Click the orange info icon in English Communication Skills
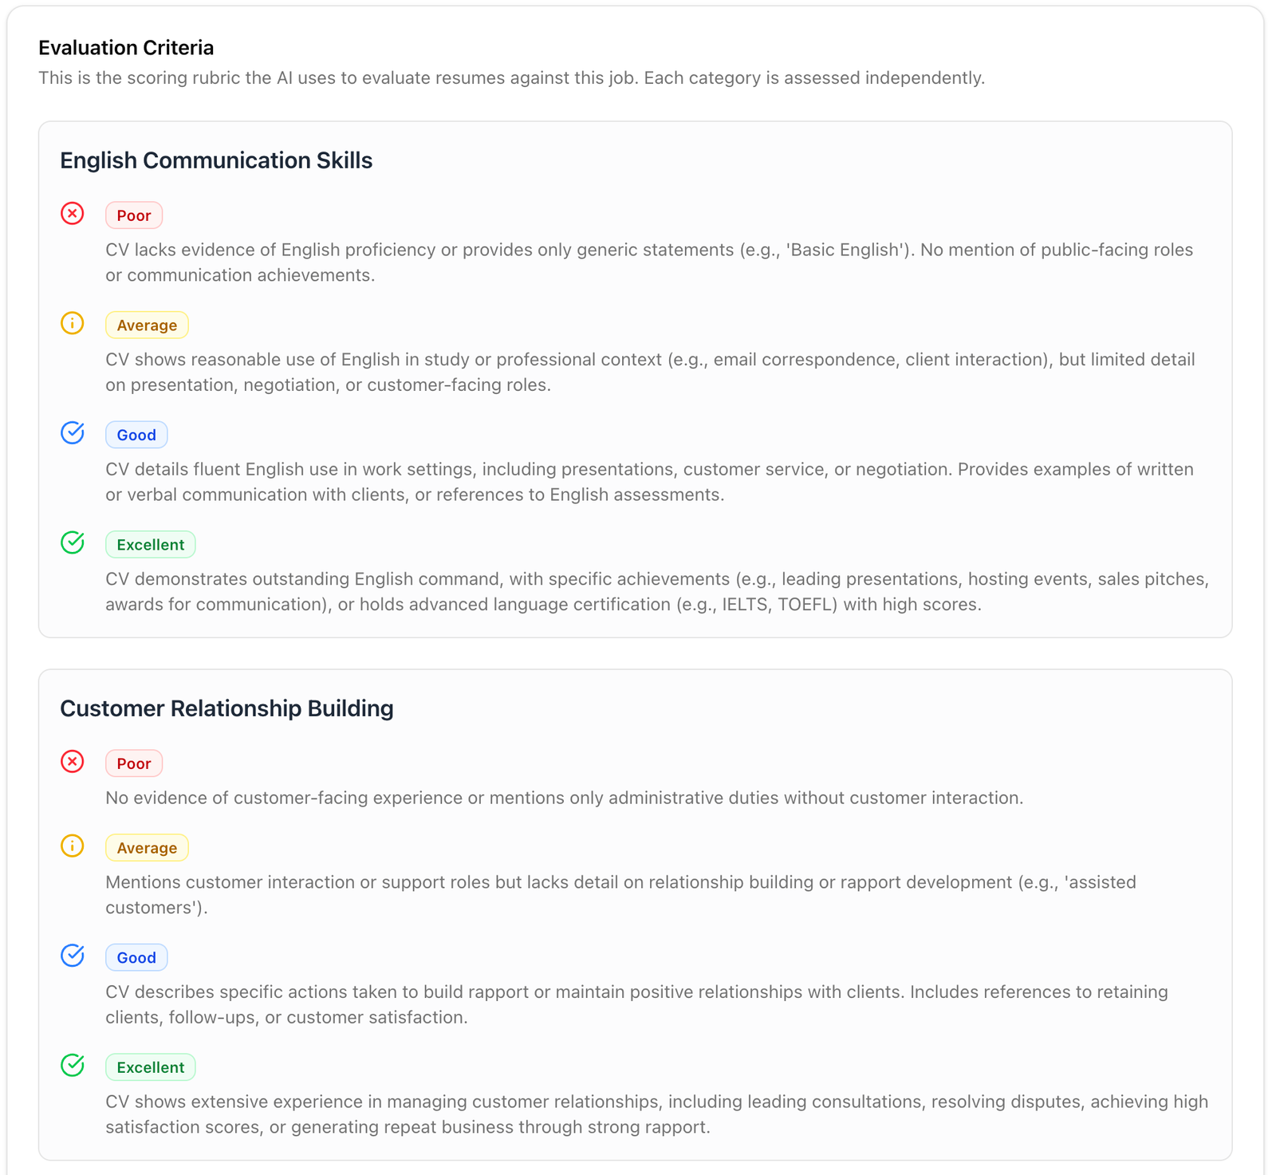Screen dimensions: 1276x1175 coord(73,323)
